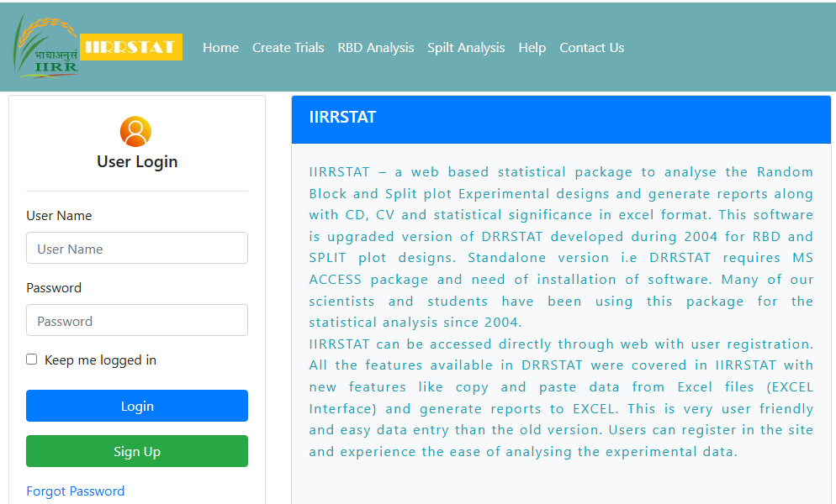Screen dimensions: 836x504
Task: Click the yellow IIRRSTAT brand badge
Action: pyautogui.click(x=131, y=47)
